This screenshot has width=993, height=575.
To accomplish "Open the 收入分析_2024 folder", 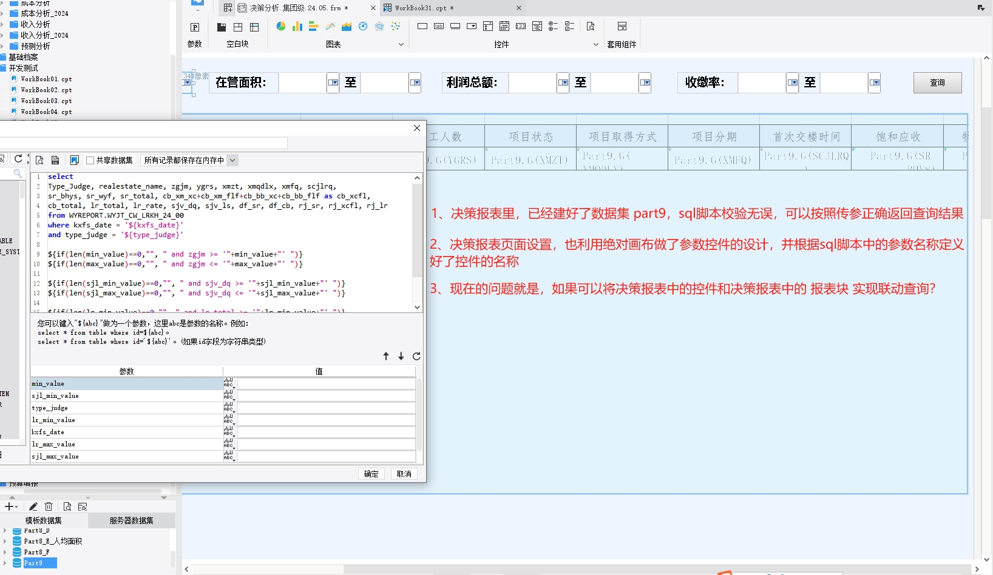I will coord(44,35).
